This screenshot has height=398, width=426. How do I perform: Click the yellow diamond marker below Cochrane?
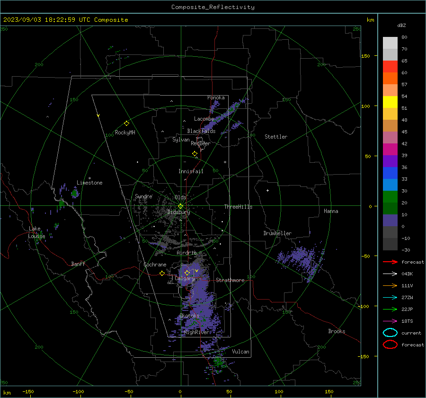pos(162,274)
